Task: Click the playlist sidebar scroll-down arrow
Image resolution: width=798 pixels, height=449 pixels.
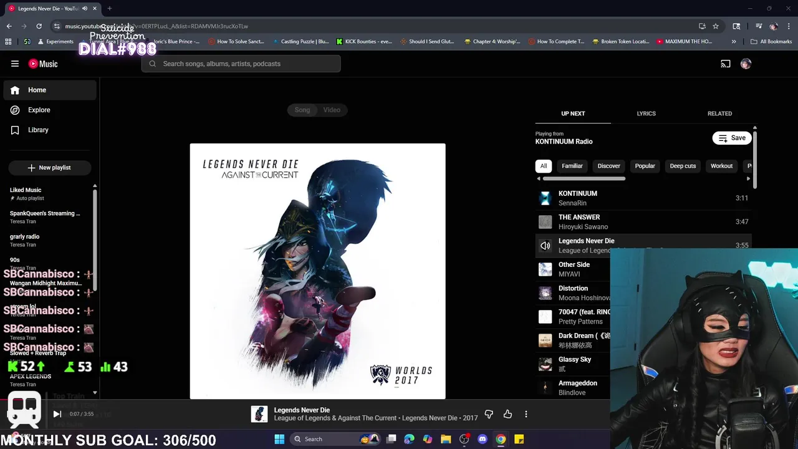Action: (95, 393)
